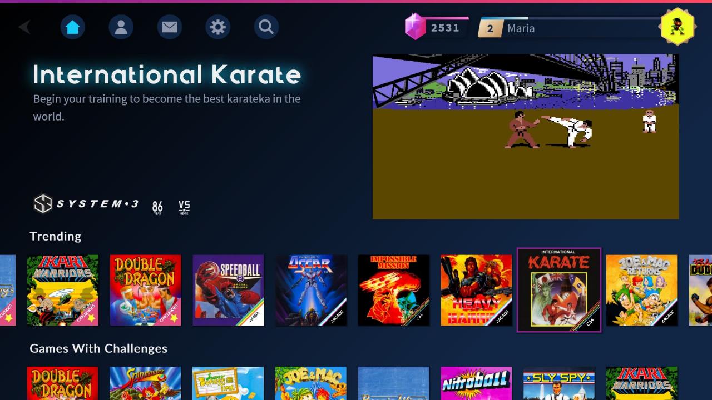The image size is (712, 400).
Task: Go back using the left arrow icon
Action: point(24,27)
